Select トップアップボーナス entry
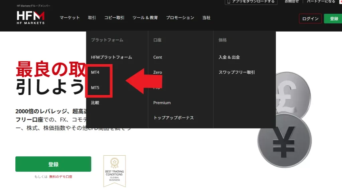This screenshot has width=342, height=190. (173, 118)
